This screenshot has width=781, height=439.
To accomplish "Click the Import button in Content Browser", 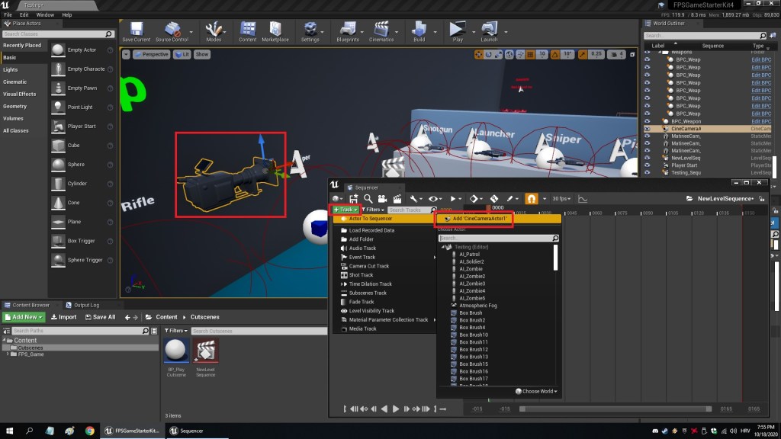I will [x=63, y=317].
